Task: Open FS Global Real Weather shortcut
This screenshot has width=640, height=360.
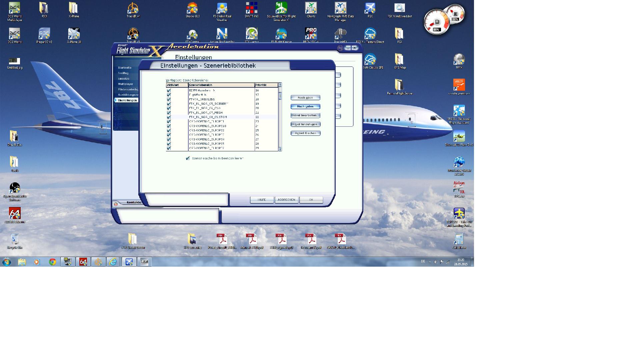Action: pos(222,11)
